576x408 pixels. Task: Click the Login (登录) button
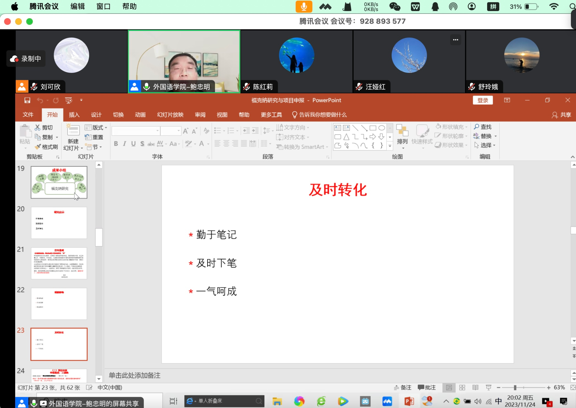click(483, 100)
